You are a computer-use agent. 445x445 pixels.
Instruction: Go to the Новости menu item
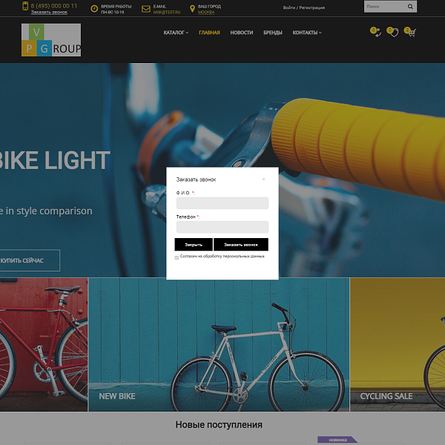pos(241,33)
